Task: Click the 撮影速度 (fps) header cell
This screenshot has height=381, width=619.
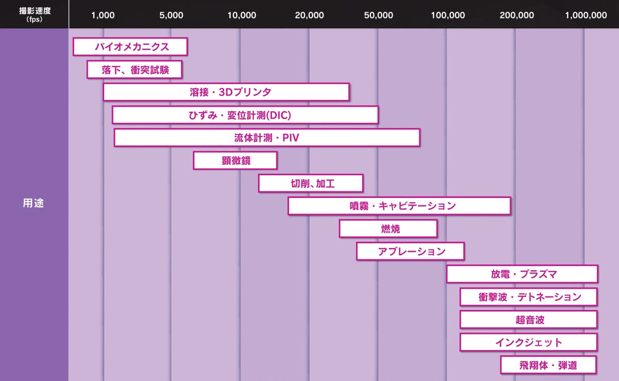Action: (35, 14)
